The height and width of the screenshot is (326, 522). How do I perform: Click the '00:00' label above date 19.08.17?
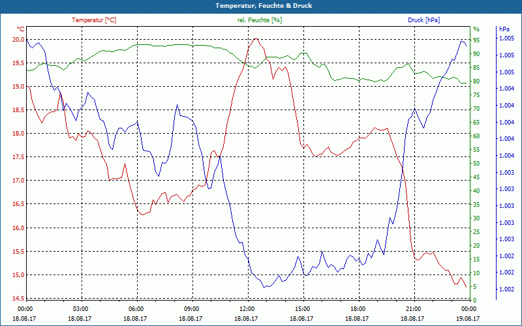(x=468, y=308)
